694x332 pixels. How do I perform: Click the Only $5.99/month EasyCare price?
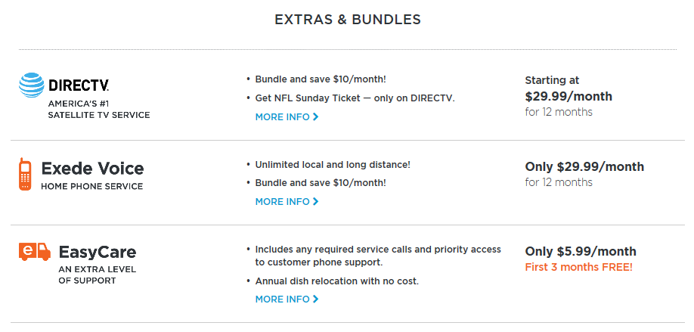click(581, 251)
